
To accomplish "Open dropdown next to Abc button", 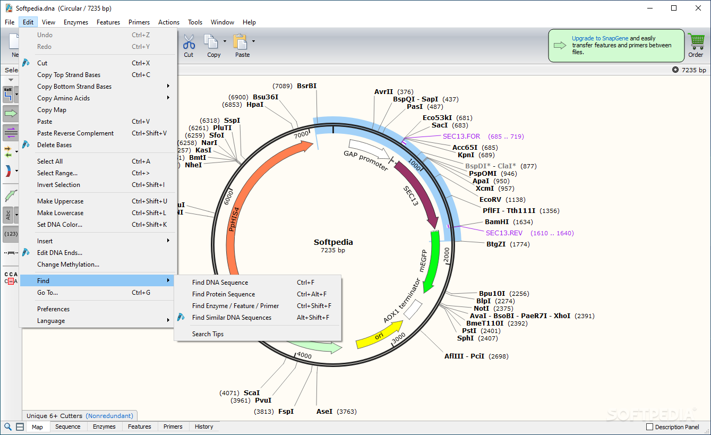I will point(16,215).
